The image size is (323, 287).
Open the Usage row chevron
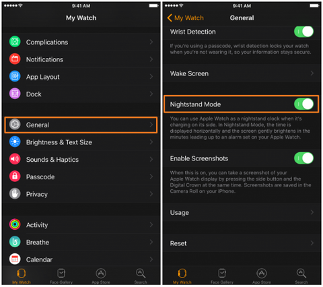[312, 212]
